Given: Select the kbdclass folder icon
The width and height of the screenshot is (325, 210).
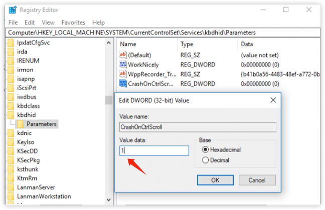Looking at the screenshot, I should coord(11,106).
